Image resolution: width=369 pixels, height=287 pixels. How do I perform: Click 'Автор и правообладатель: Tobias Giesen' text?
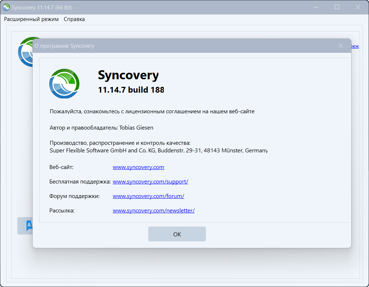click(101, 128)
